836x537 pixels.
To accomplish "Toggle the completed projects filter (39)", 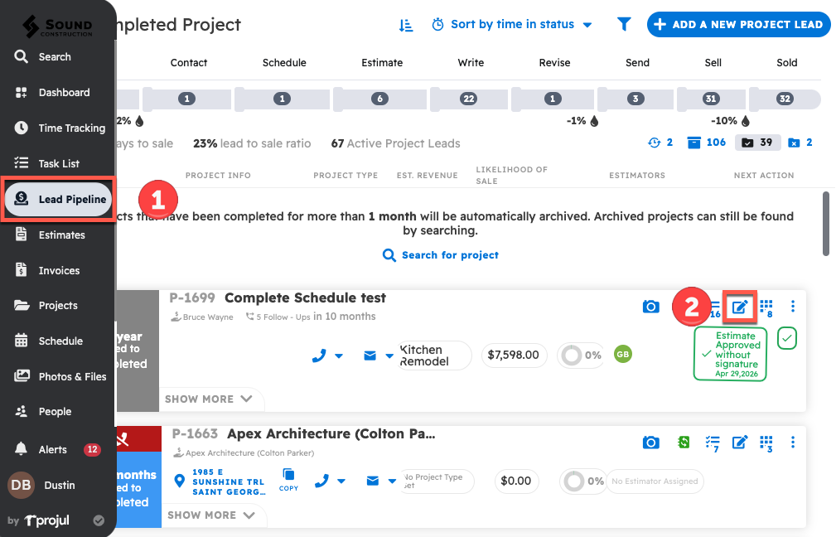I will [758, 143].
